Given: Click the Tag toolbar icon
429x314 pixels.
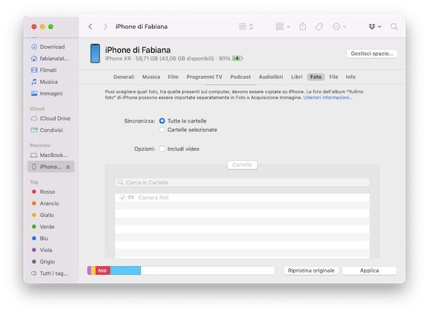Looking at the screenshot, I should (319, 27).
